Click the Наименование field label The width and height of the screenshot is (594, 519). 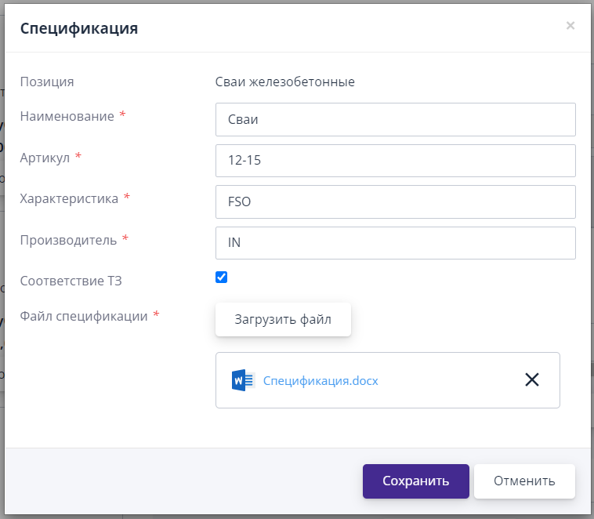coord(67,116)
